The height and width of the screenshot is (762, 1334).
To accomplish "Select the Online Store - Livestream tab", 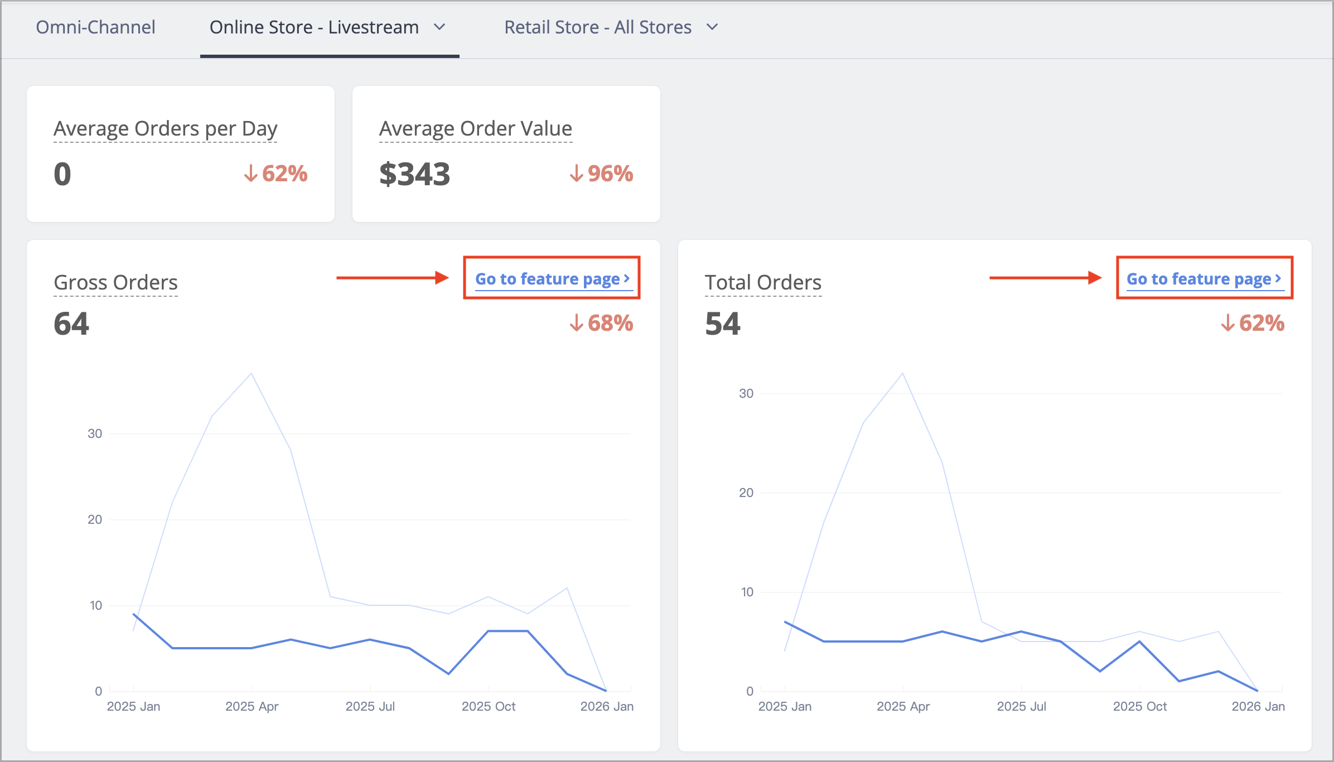I will pyautogui.click(x=314, y=27).
